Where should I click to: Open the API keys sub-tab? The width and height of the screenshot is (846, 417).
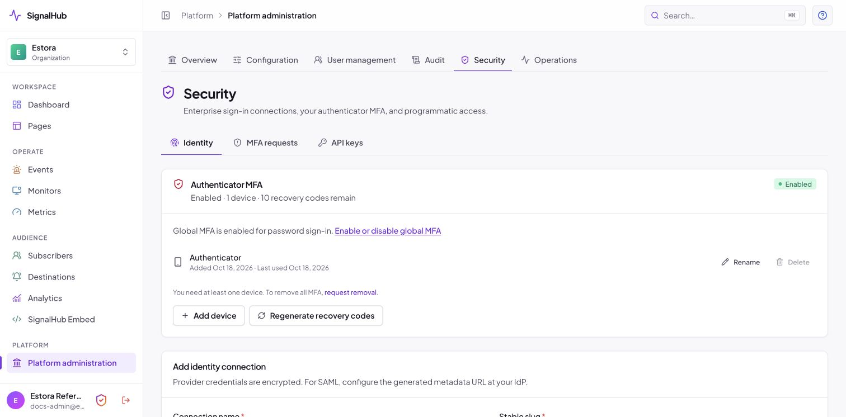[x=340, y=143]
